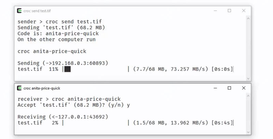273x139 pixels.
Task: Click the croc send window's app icon
Action: tap(20, 11)
